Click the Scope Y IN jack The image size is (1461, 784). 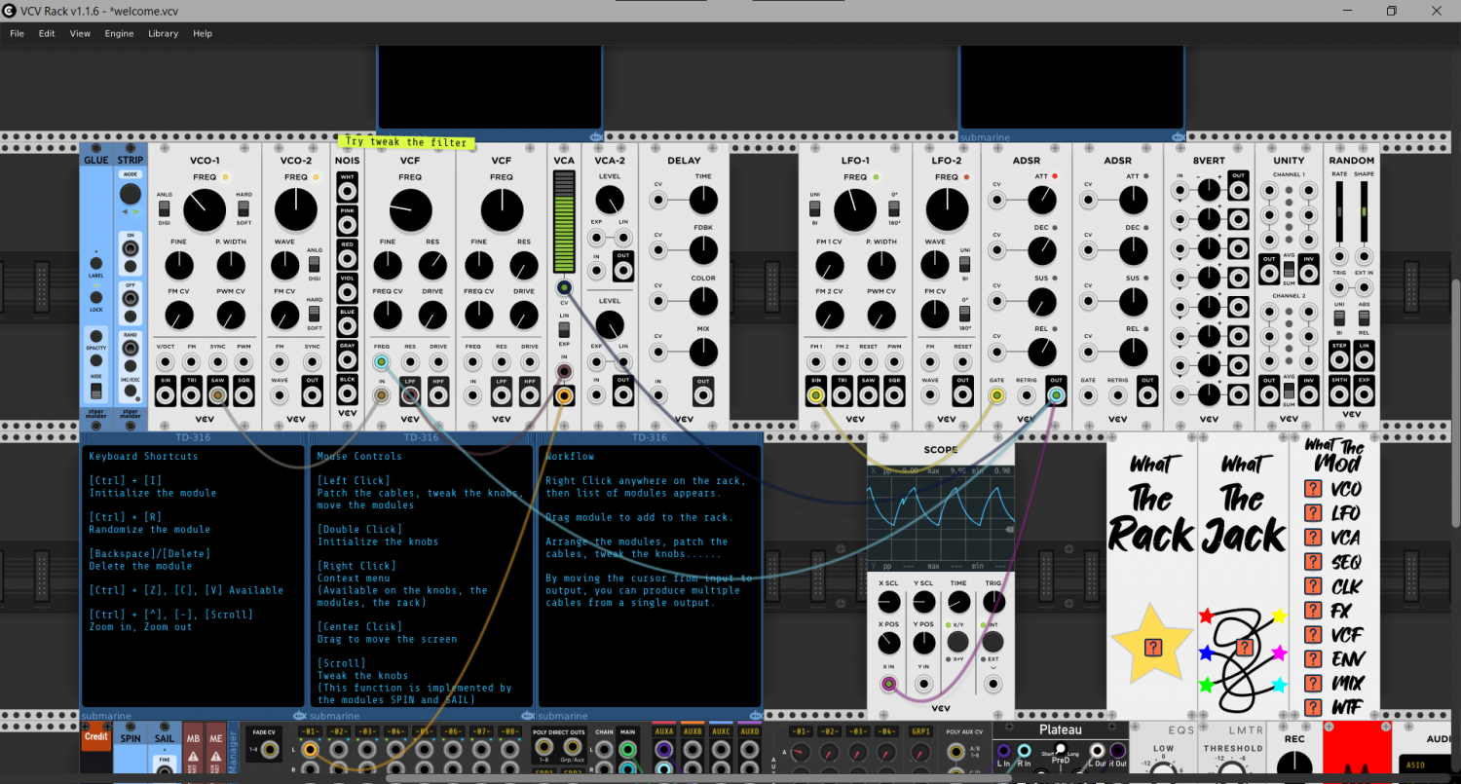tap(923, 684)
